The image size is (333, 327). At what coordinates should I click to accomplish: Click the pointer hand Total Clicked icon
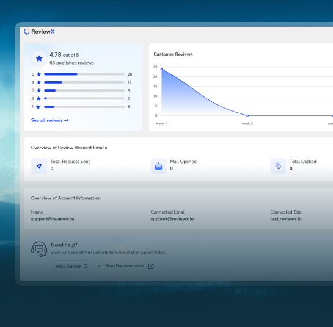point(278,166)
